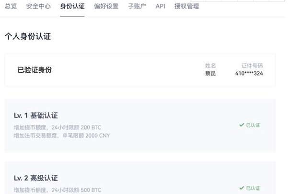Click the Lv. 2 高级认证 title

click(x=36, y=178)
